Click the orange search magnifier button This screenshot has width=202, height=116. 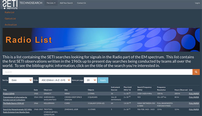(196, 72)
